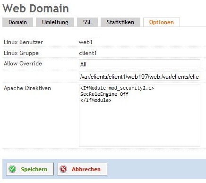Click the Linux Gruppe value client1
206x183 pixels.
pyautogui.click(x=88, y=53)
